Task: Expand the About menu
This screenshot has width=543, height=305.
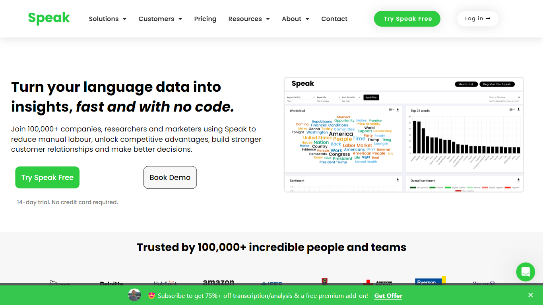Action: tap(295, 19)
